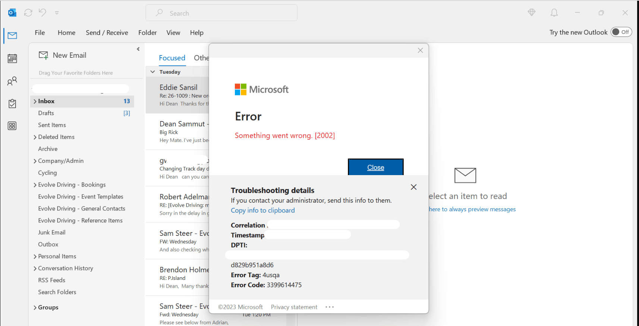Open the File menu
This screenshot has height=326, width=639.
click(40, 32)
